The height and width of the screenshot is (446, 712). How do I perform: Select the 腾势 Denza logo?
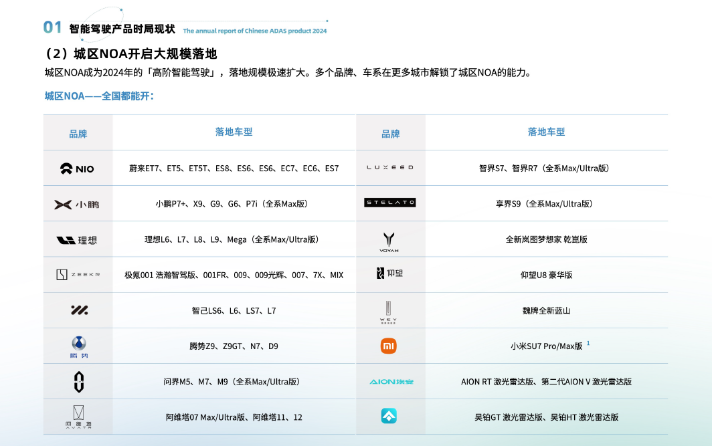(78, 346)
